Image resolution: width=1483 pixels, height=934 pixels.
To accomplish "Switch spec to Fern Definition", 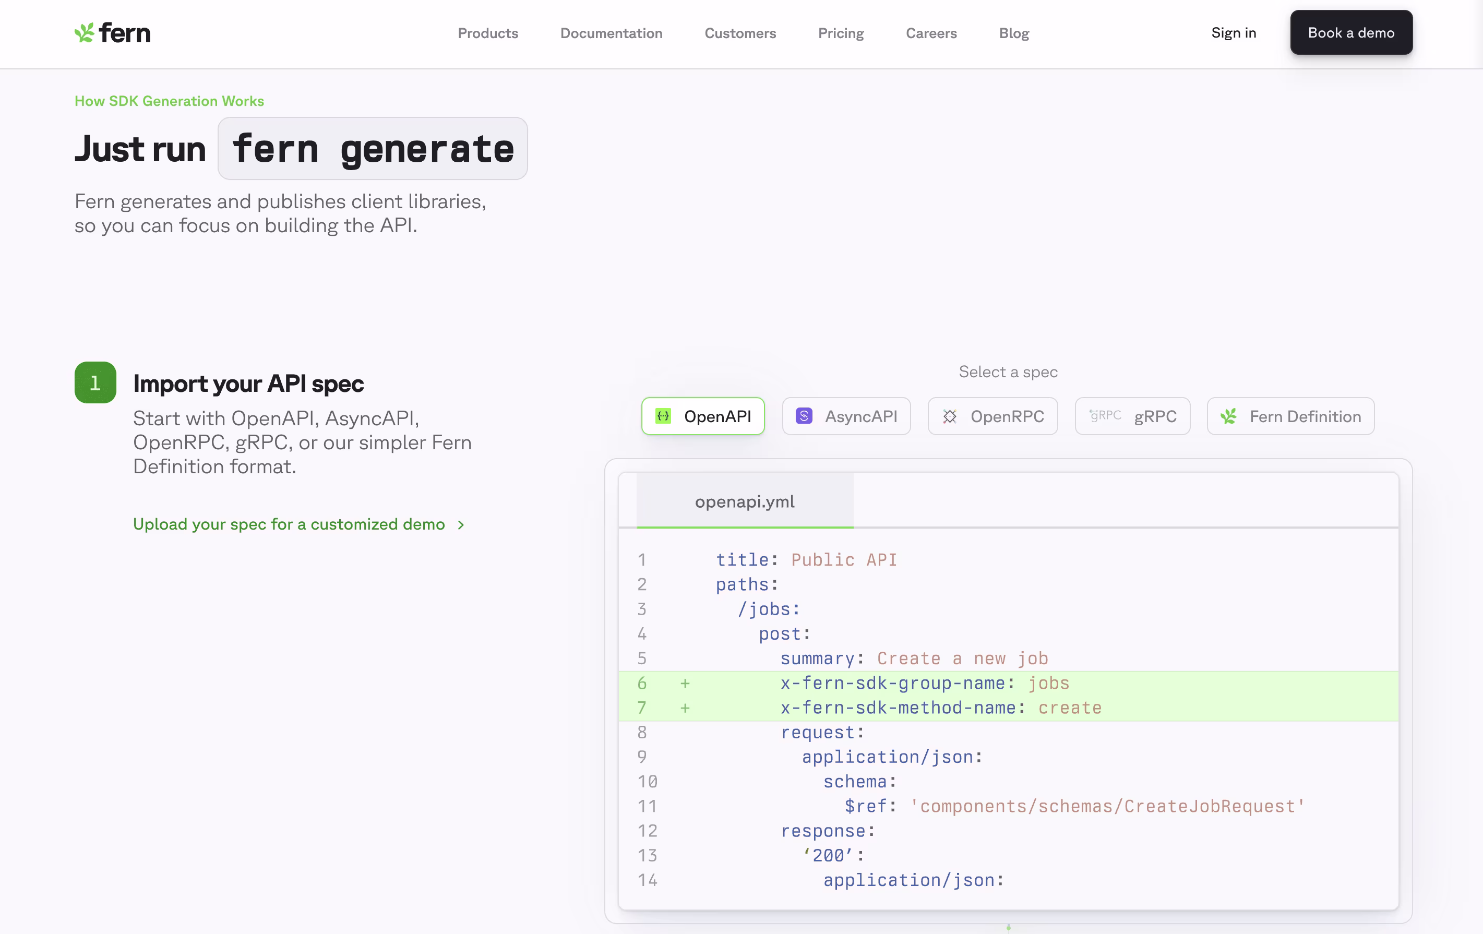I will 1290,416.
